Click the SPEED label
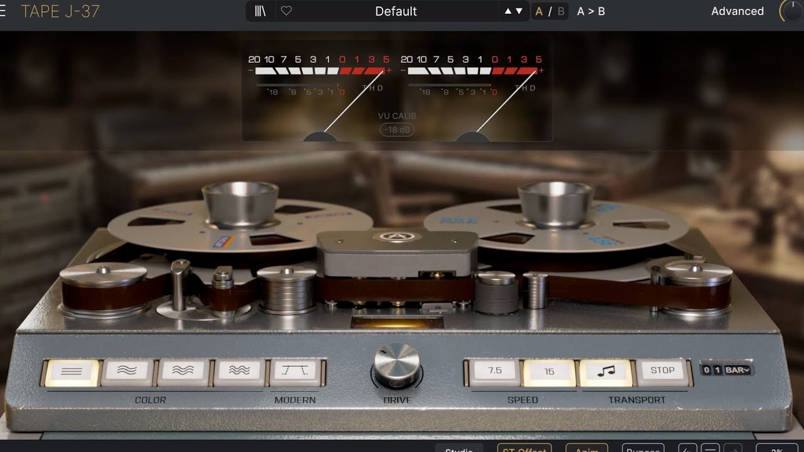Image resolution: width=804 pixels, height=452 pixels. [x=523, y=400]
